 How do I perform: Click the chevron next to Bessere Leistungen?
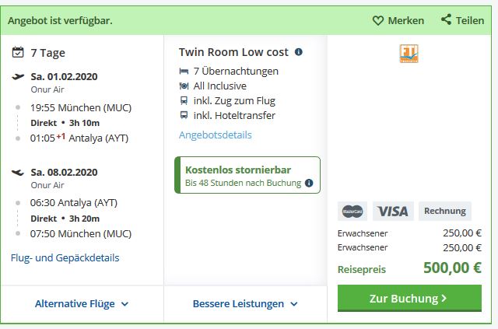click(294, 304)
